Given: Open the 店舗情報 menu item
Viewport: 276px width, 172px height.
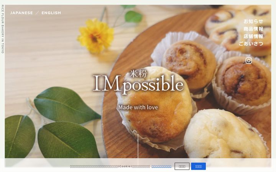Looking at the screenshot, I should coord(253,36).
